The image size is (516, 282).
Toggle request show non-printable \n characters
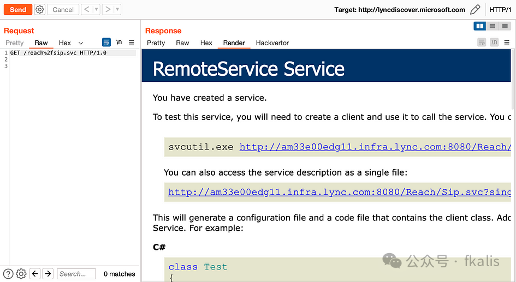(x=119, y=42)
